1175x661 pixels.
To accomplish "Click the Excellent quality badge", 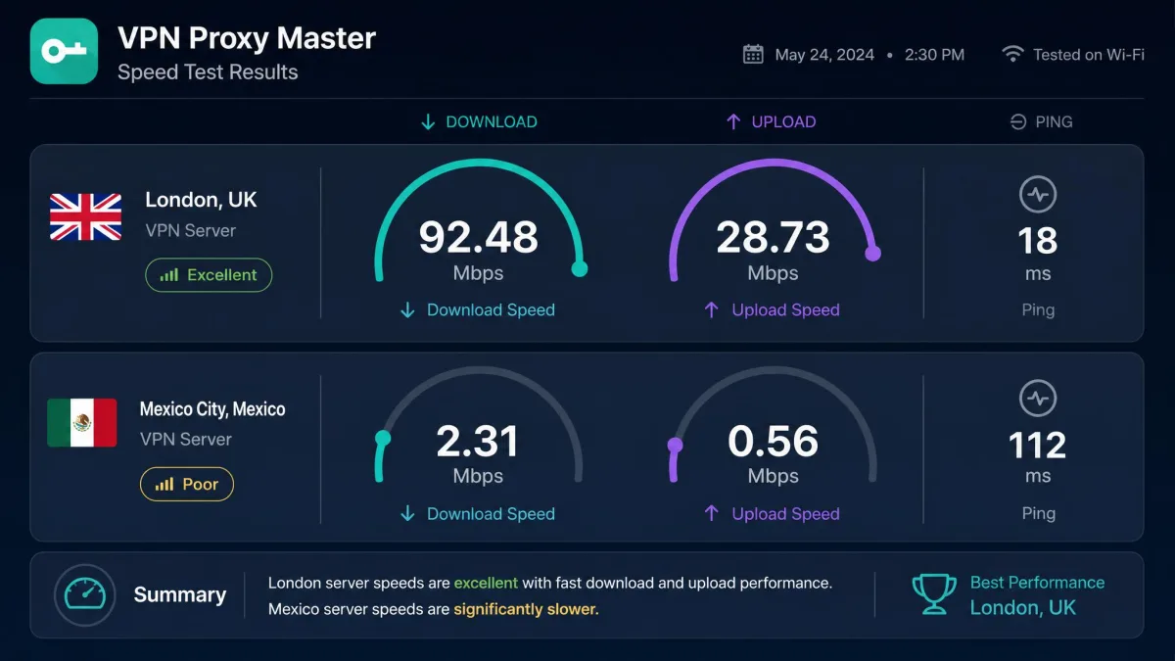I will point(209,275).
